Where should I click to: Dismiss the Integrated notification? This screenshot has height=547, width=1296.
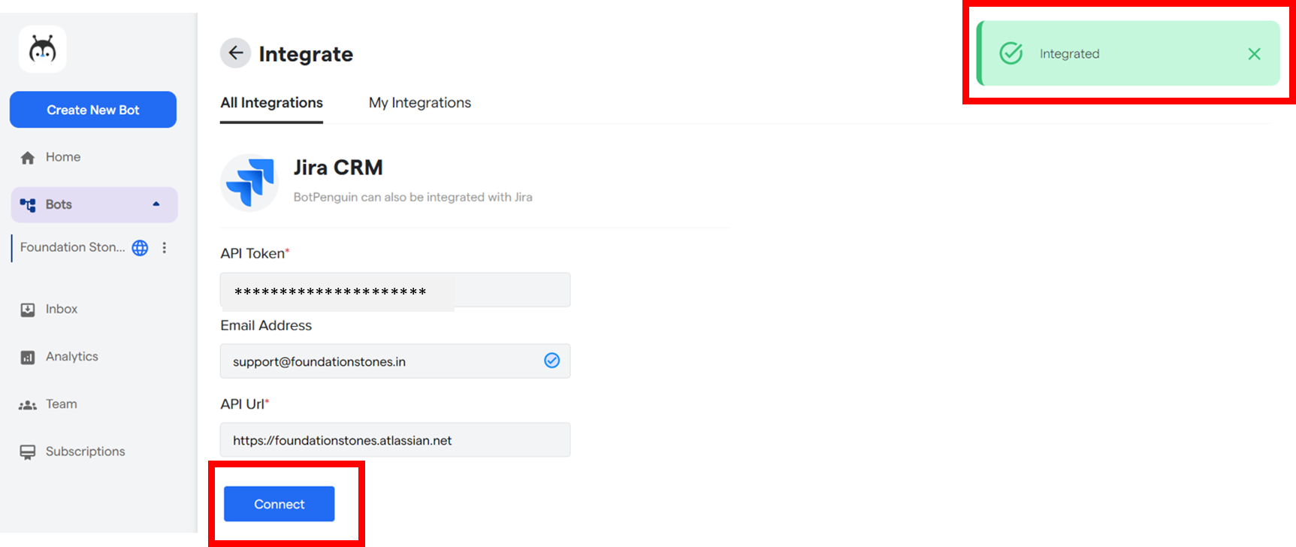pyautogui.click(x=1254, y=54)
